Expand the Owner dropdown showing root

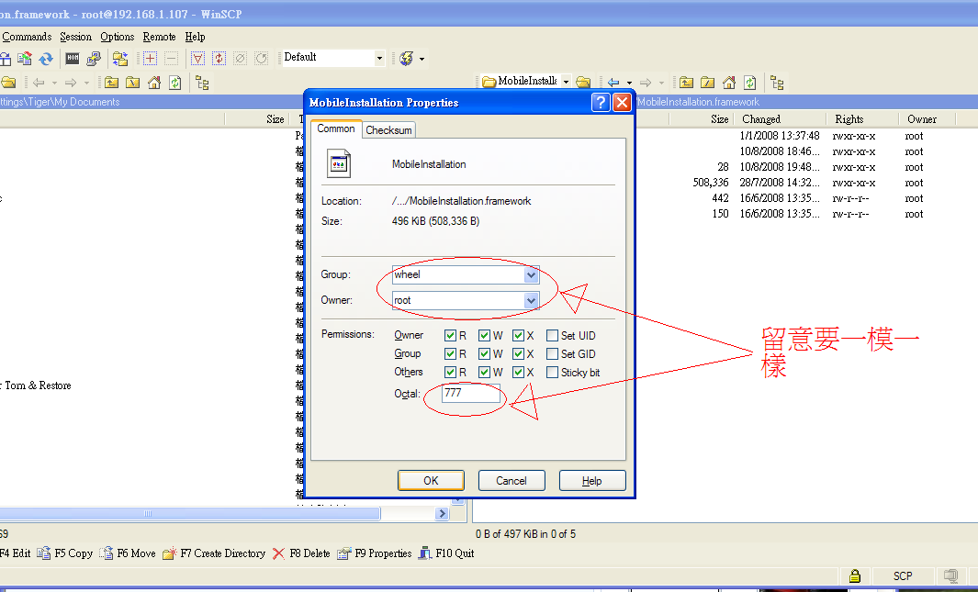pos(531,300)
